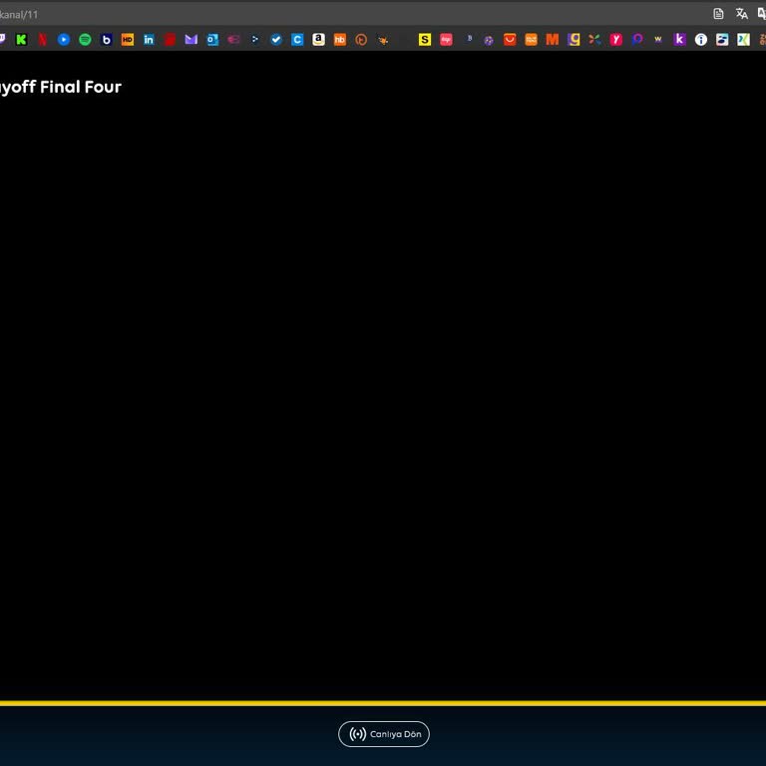Open the green K bookmark
Image resolution: width=766 pixels, height=766 pixels.
point(21,40)
